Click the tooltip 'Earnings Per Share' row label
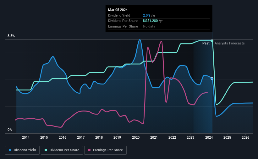The height and width of the screenshot is (159, 258). [x=123, y=26]
